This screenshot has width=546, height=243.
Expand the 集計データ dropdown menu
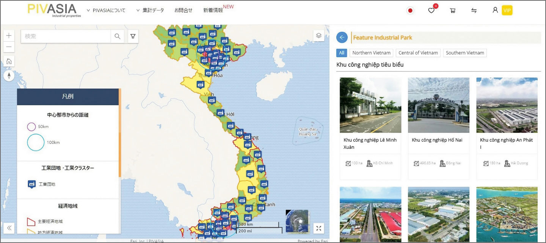150,10
